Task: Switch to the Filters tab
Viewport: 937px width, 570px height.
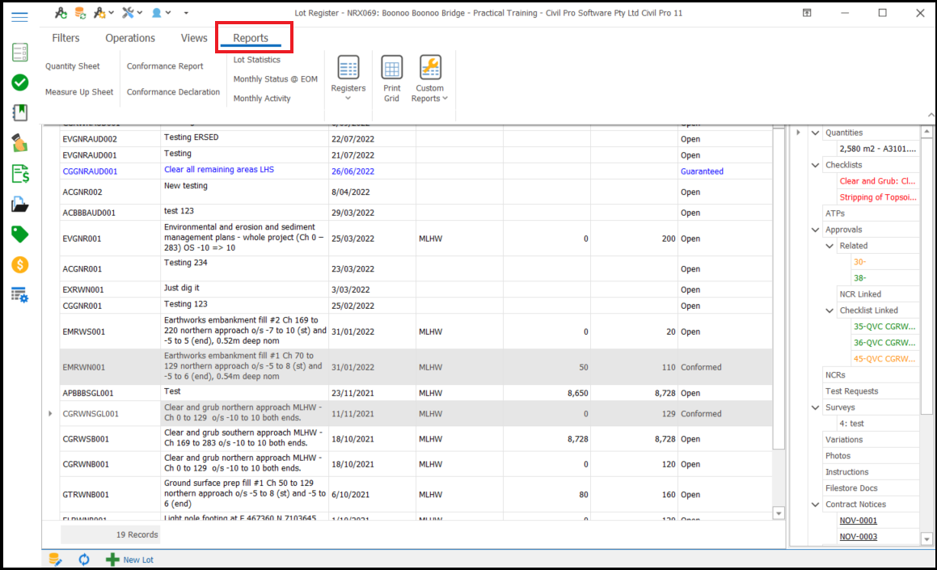Action: [65, 38]
